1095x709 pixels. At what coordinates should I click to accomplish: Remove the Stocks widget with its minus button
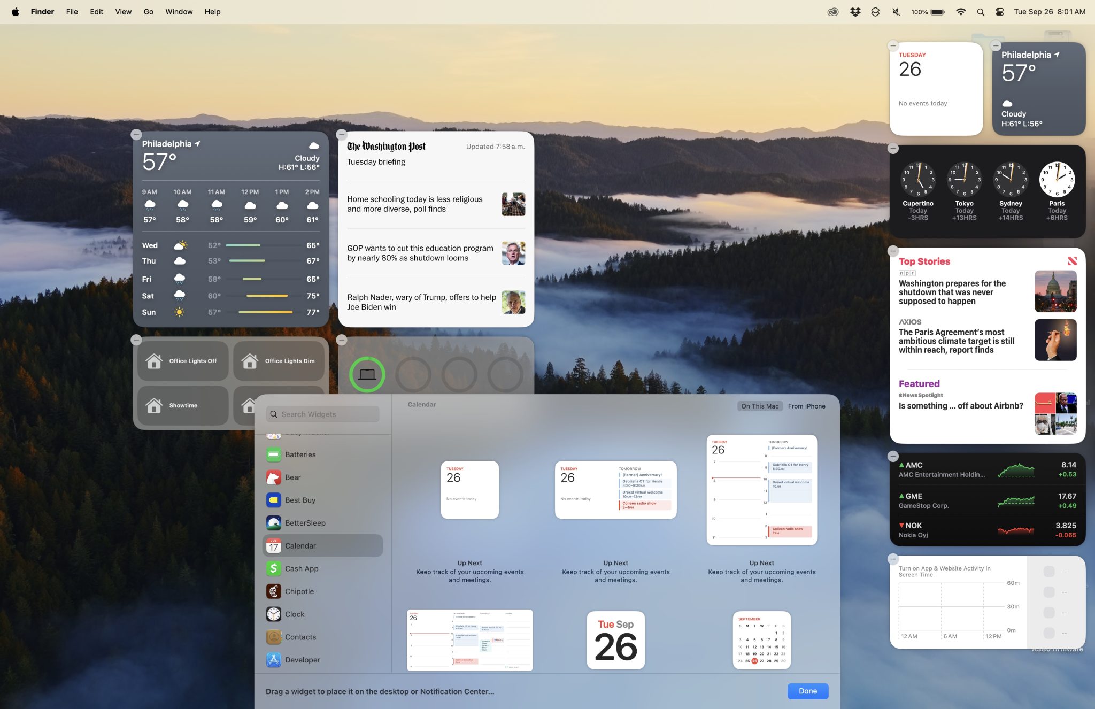click(893, 456)
